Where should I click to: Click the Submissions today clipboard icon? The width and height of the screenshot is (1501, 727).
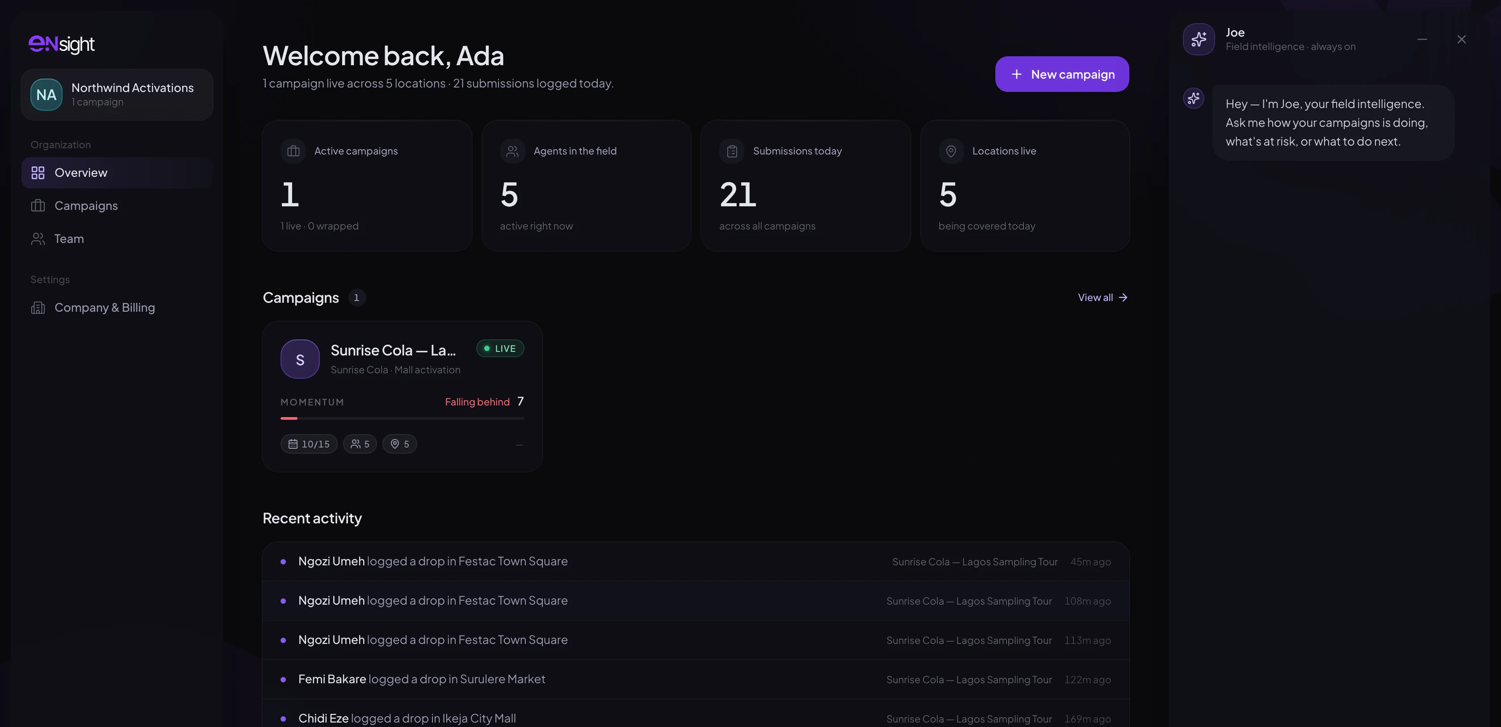pyautogui.click(x=732, y=151)
